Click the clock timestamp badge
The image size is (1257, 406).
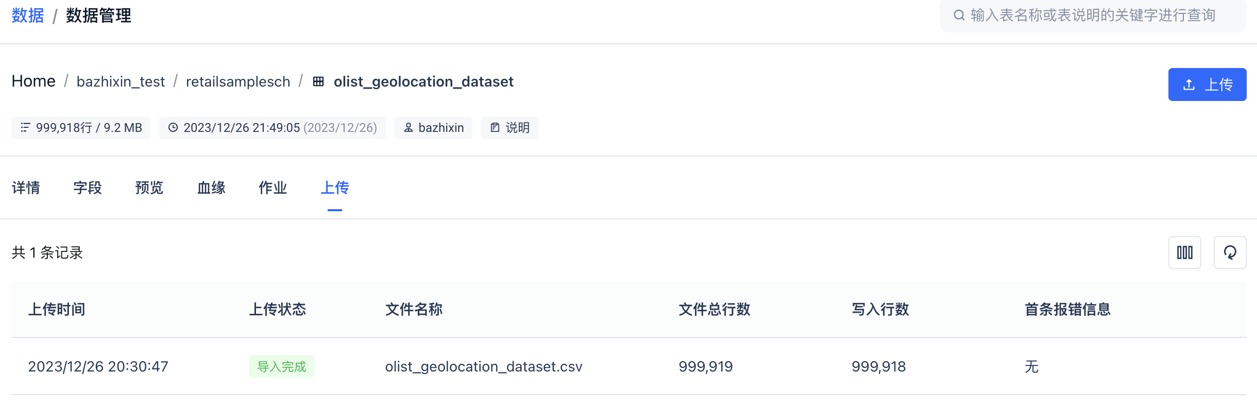272,128
